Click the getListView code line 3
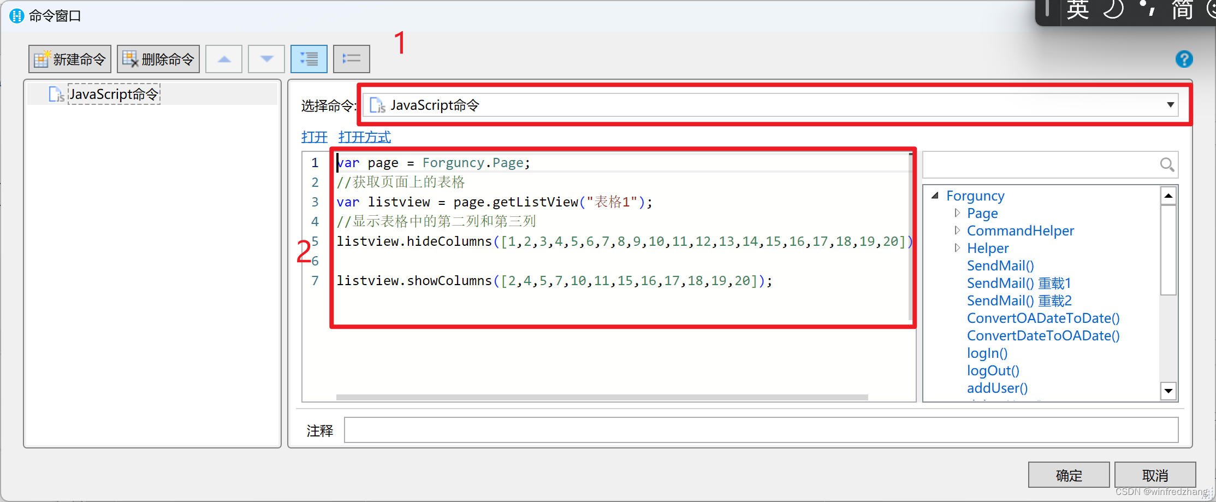The image size is (1216, 502). [494, 202]
